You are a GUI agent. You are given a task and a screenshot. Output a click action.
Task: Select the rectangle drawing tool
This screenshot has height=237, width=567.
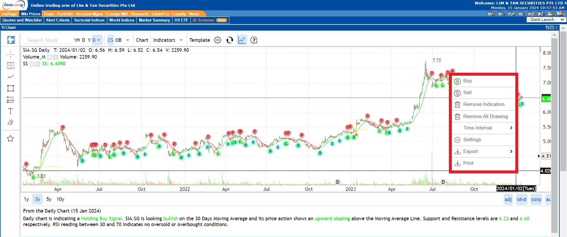tap(10, 88)
